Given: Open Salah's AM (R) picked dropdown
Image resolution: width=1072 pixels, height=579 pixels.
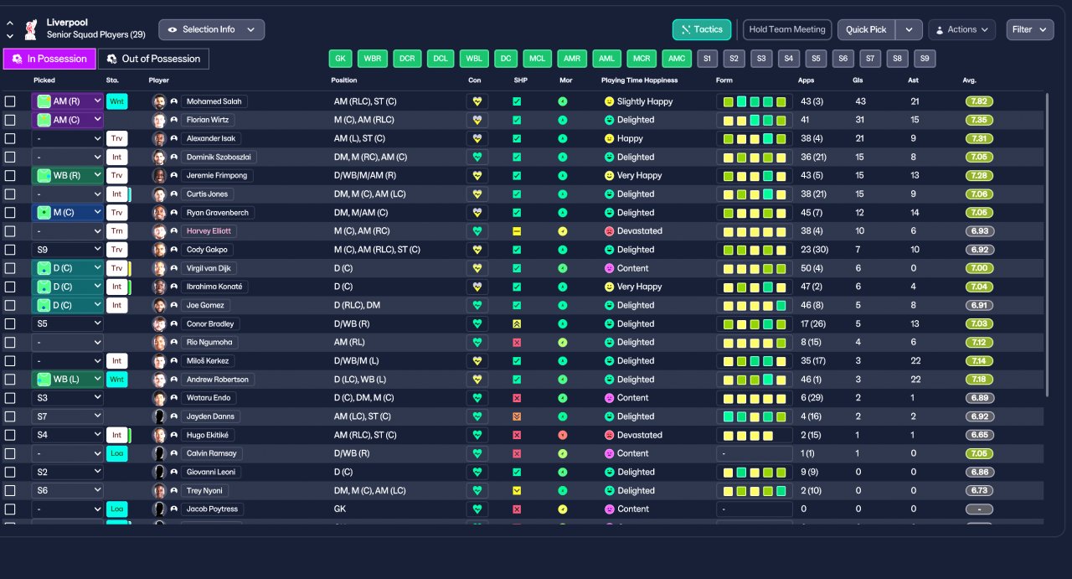Looking at the screenshot, I should pyautogui.click(x=68, y=101).
